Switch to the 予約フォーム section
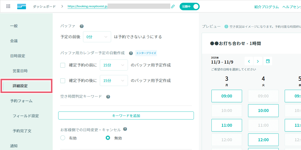The height and width of the screenshot is (150, 301). [x=21, y=101]
